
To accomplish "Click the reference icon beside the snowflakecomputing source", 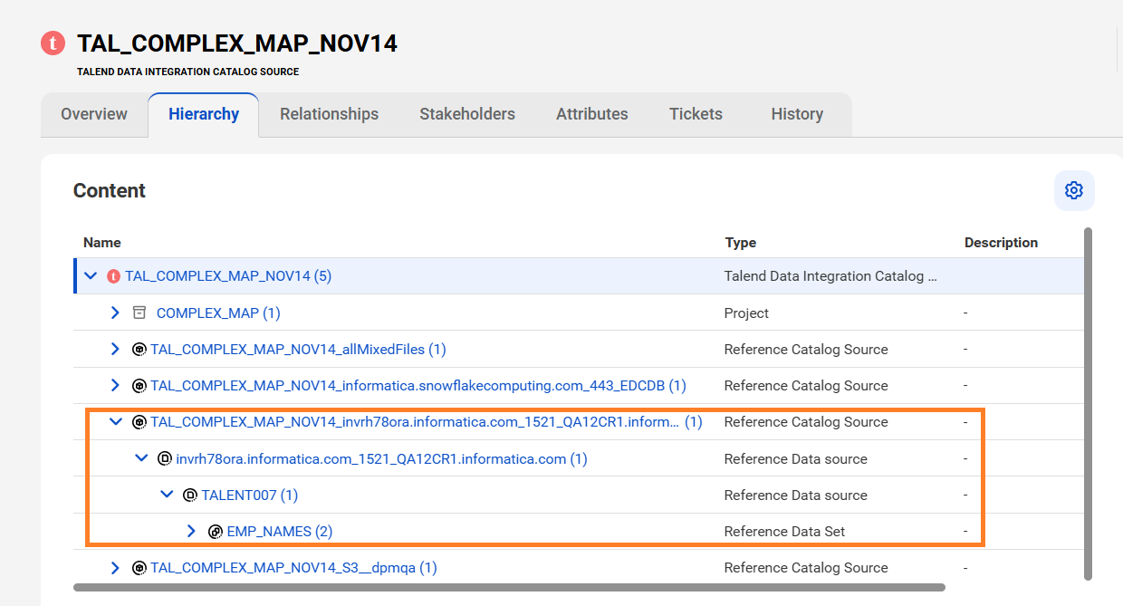I will [139, 386].
